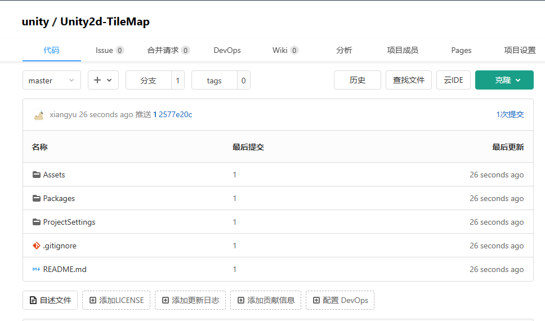
Task: Click the document icon in 自述文件 button
Action: point(33,300)
